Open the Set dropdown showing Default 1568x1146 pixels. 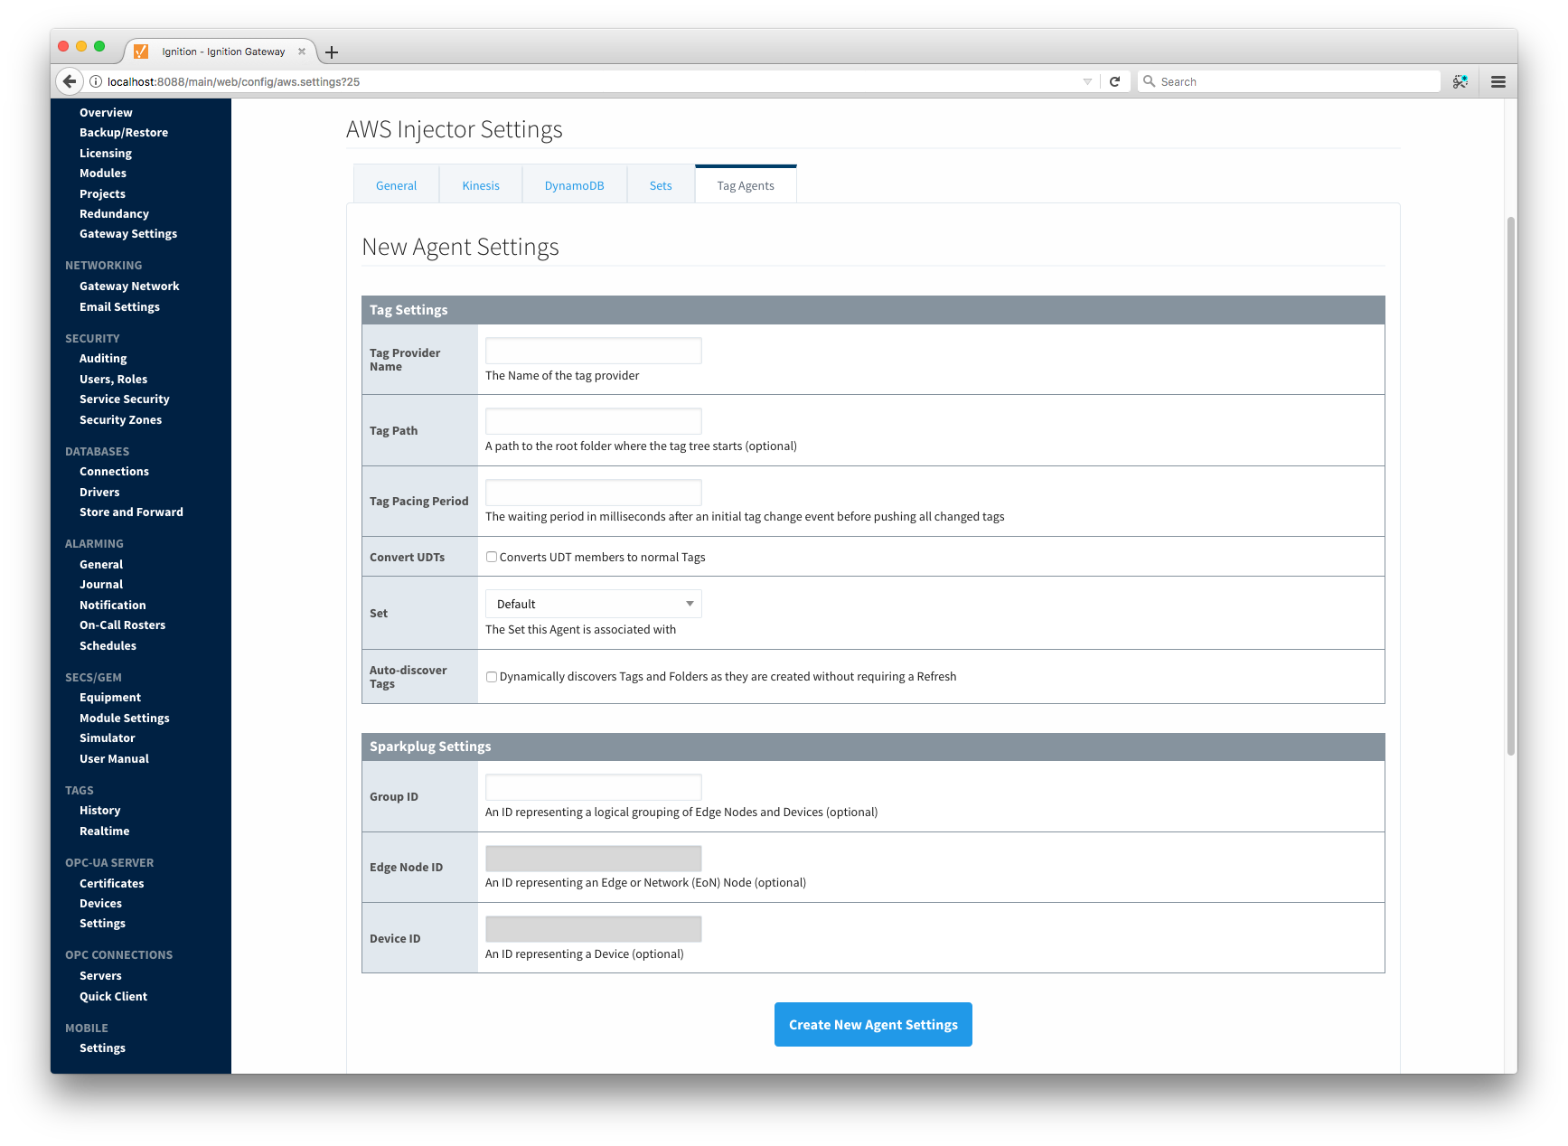[x=593, y=604]
